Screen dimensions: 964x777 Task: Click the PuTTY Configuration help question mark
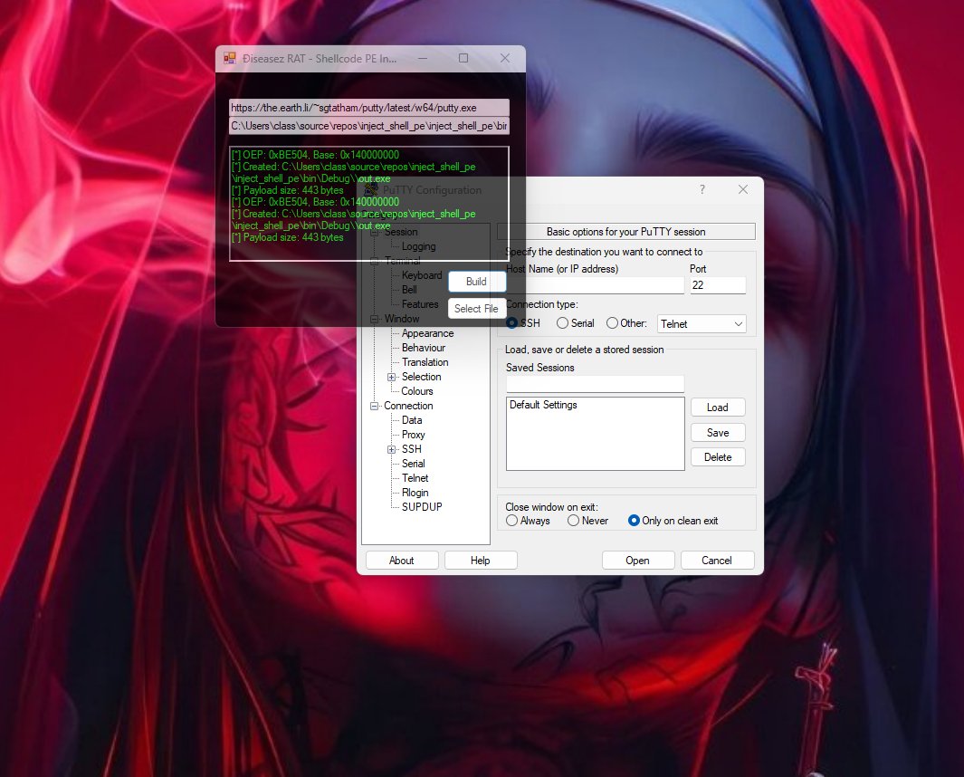[x=702, y=189]
